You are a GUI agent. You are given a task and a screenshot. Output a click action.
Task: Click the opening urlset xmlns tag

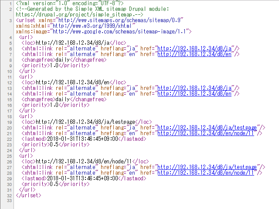click(x=99, y=20)
